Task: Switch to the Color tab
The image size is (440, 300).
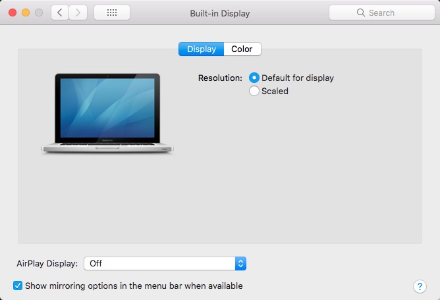Action: tap(242, 49)
